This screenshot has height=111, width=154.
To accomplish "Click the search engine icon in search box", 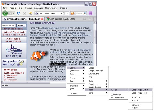I will [x=72, y=13].
